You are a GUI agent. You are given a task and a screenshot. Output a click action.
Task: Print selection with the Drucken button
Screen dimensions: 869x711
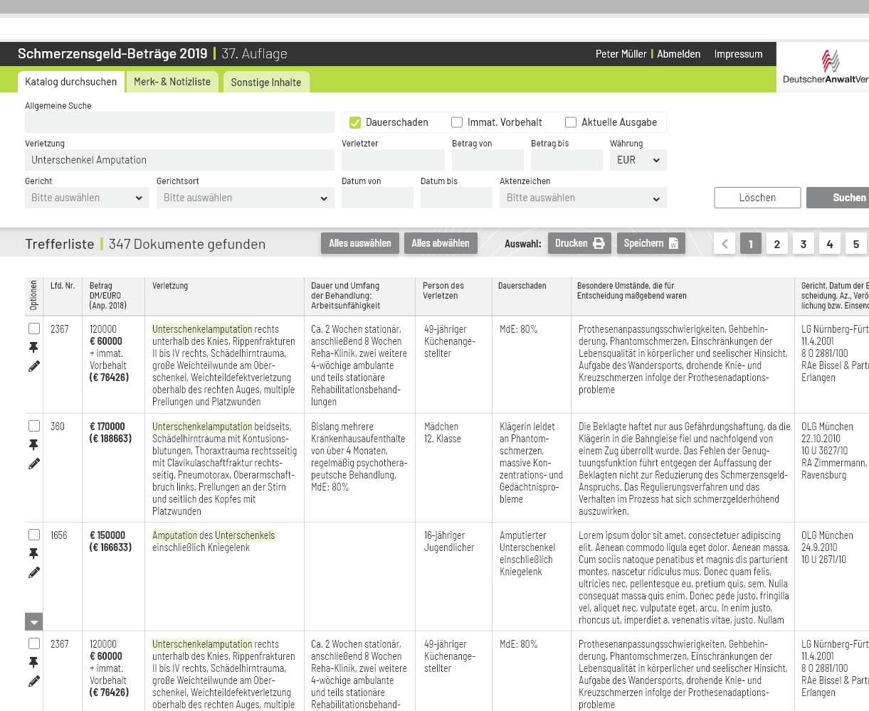pyautogui.click(x=579, y=243)
